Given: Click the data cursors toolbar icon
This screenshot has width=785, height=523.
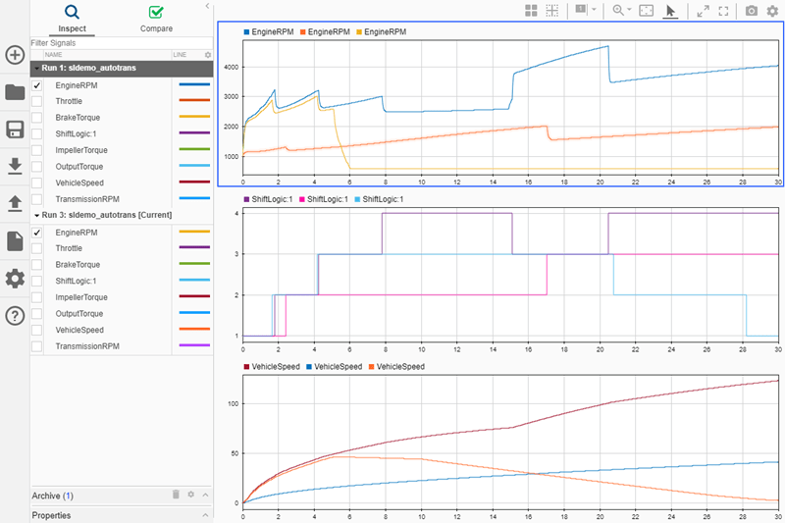Looking at the screenshot, I should click(x=581, y=10).
